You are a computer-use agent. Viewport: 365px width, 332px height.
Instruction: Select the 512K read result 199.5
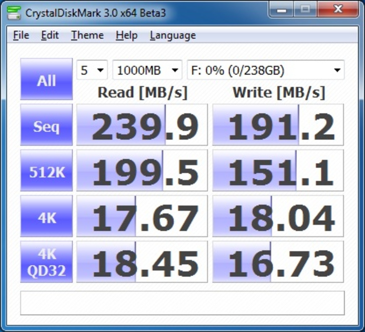[142, 171]
